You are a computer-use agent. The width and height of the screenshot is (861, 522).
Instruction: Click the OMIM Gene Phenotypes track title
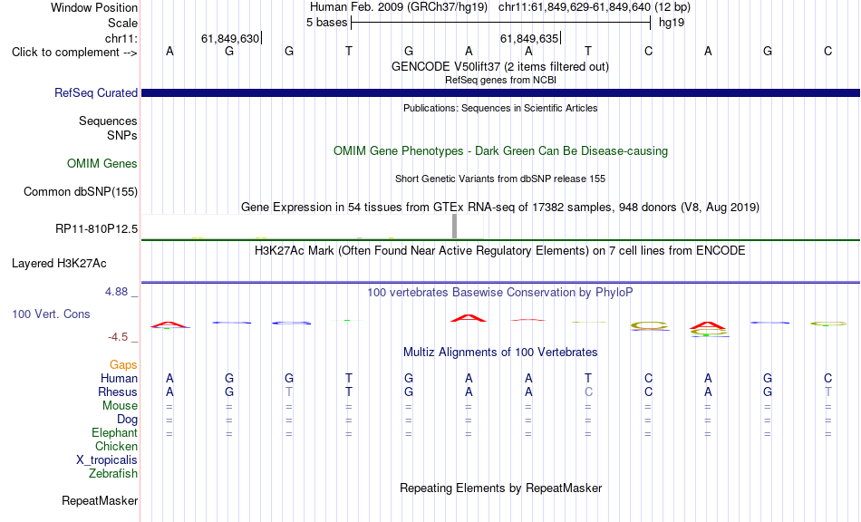coord(501,151)
